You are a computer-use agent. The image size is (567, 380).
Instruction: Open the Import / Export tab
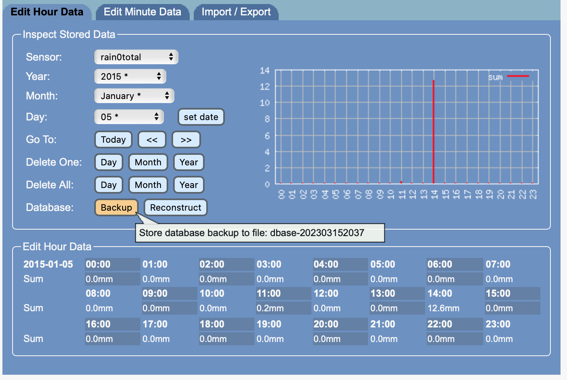coord(236,12)
